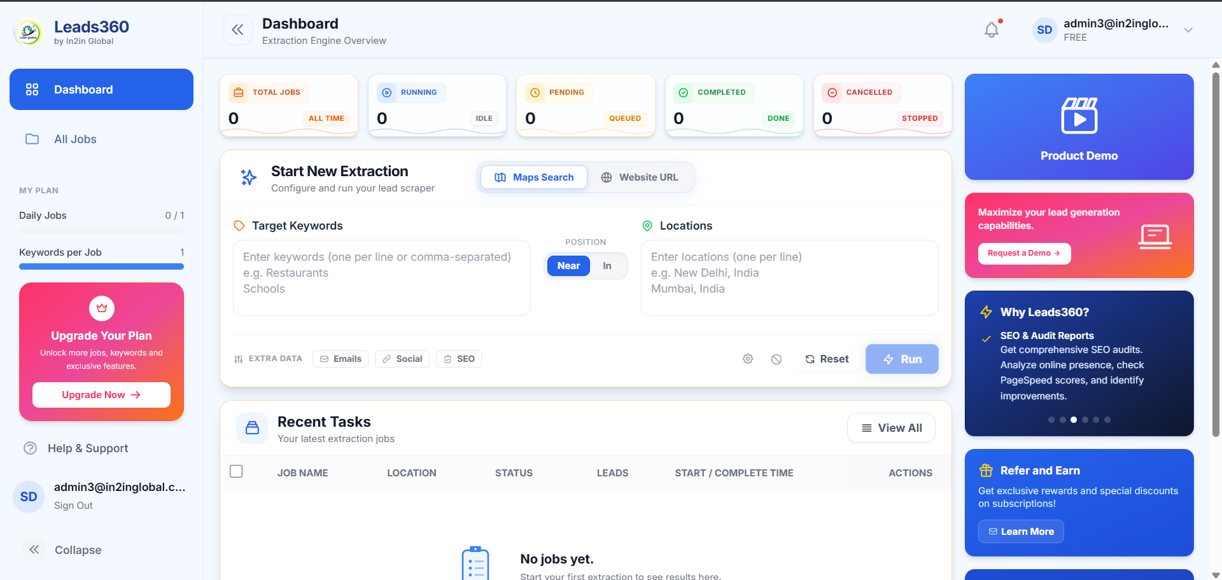This screenshot has height=580, width=1222.
Task: Click Learn More in Refer and Earn
Action: click(1021, 532)
